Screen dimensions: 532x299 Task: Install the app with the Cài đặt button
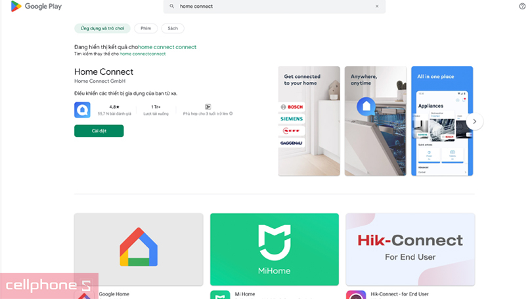(99, 130)
